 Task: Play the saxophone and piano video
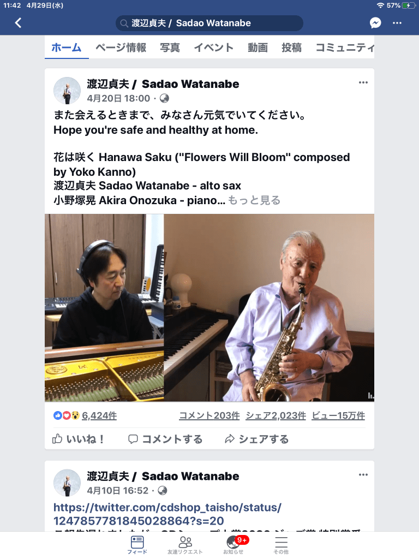pos(209,308)
